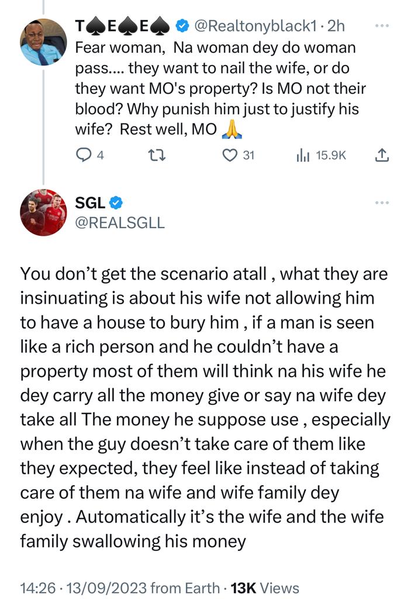Image resolution: width=411 pixels, height=599 pixels.
Task: Retweet the Realtonyblack1 post
Action: (157, 156)
